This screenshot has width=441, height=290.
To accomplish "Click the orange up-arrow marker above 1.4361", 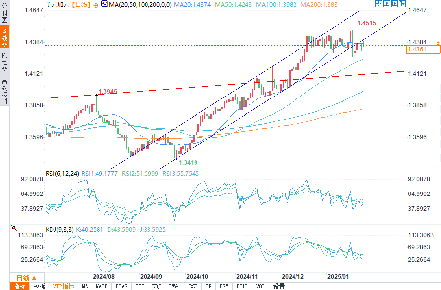I will coord(438,45).
